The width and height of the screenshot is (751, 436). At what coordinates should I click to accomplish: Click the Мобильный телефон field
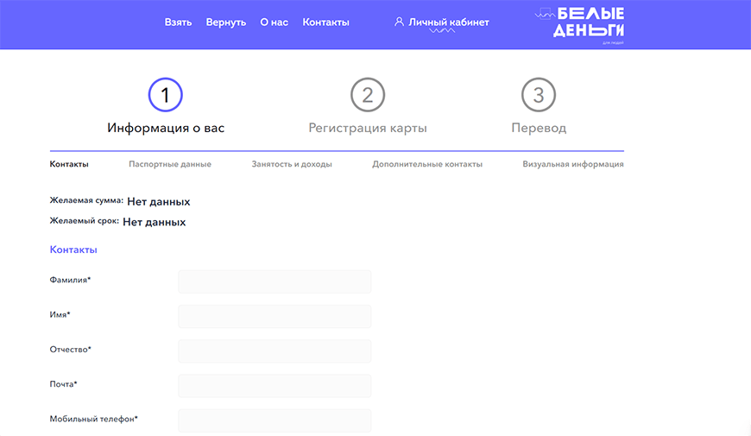(x=275, y=420)
